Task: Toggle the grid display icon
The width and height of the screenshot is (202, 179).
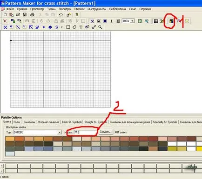Action: tap(156, 21)
